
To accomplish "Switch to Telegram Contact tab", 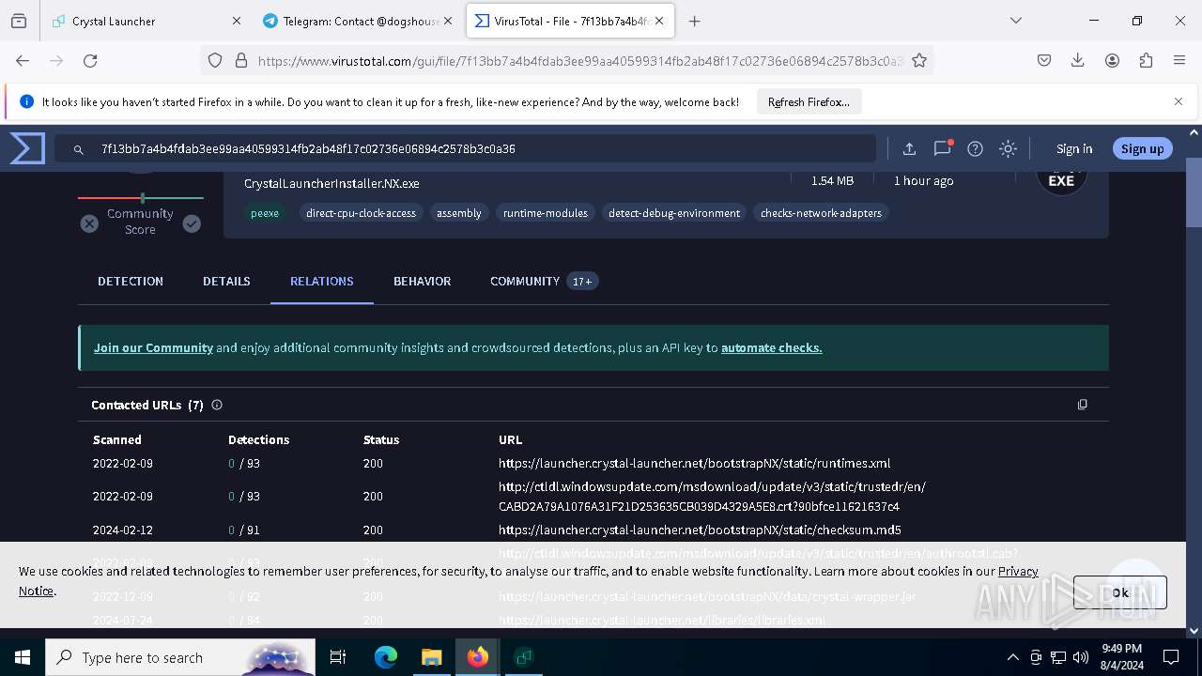I will [x=358, y=21].
